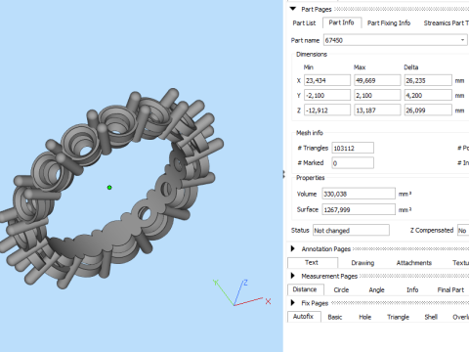
Task: Open the Streamics Part tab
Action: tap(446, 22)
